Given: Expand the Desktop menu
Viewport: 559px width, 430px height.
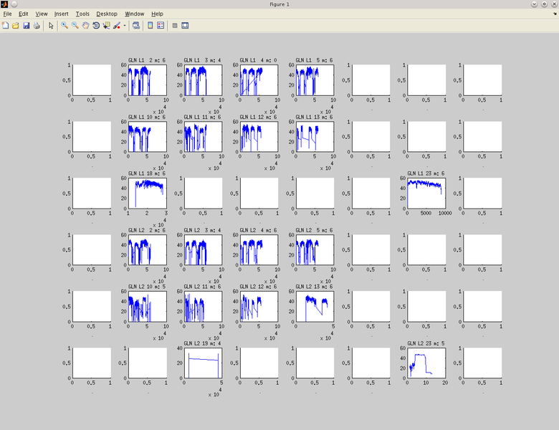Looking at the screenshot, I should (x=107, y=14).
